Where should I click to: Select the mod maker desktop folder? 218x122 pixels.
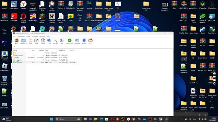click(x=203, y=105)
